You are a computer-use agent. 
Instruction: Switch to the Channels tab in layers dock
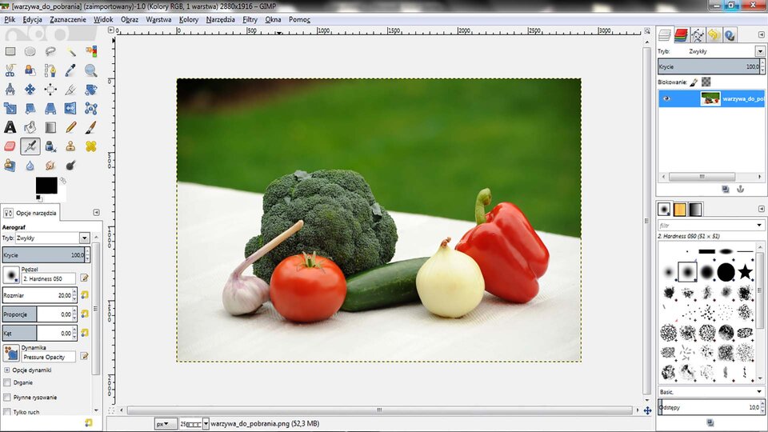click(x=681, y=34)
